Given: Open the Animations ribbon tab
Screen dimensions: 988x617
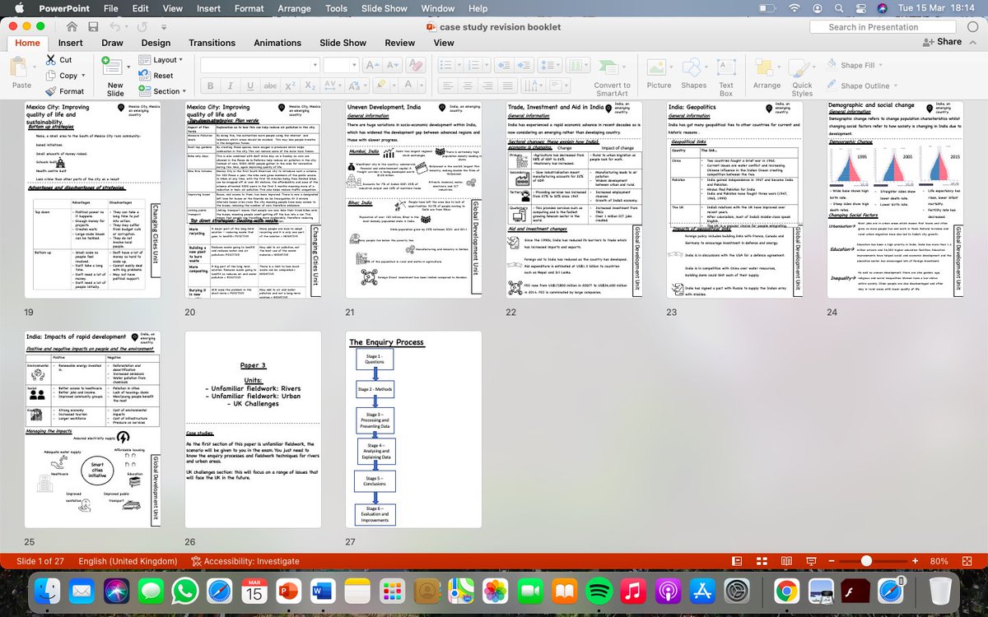Looking at the screenshot, I should click(277, 43).
